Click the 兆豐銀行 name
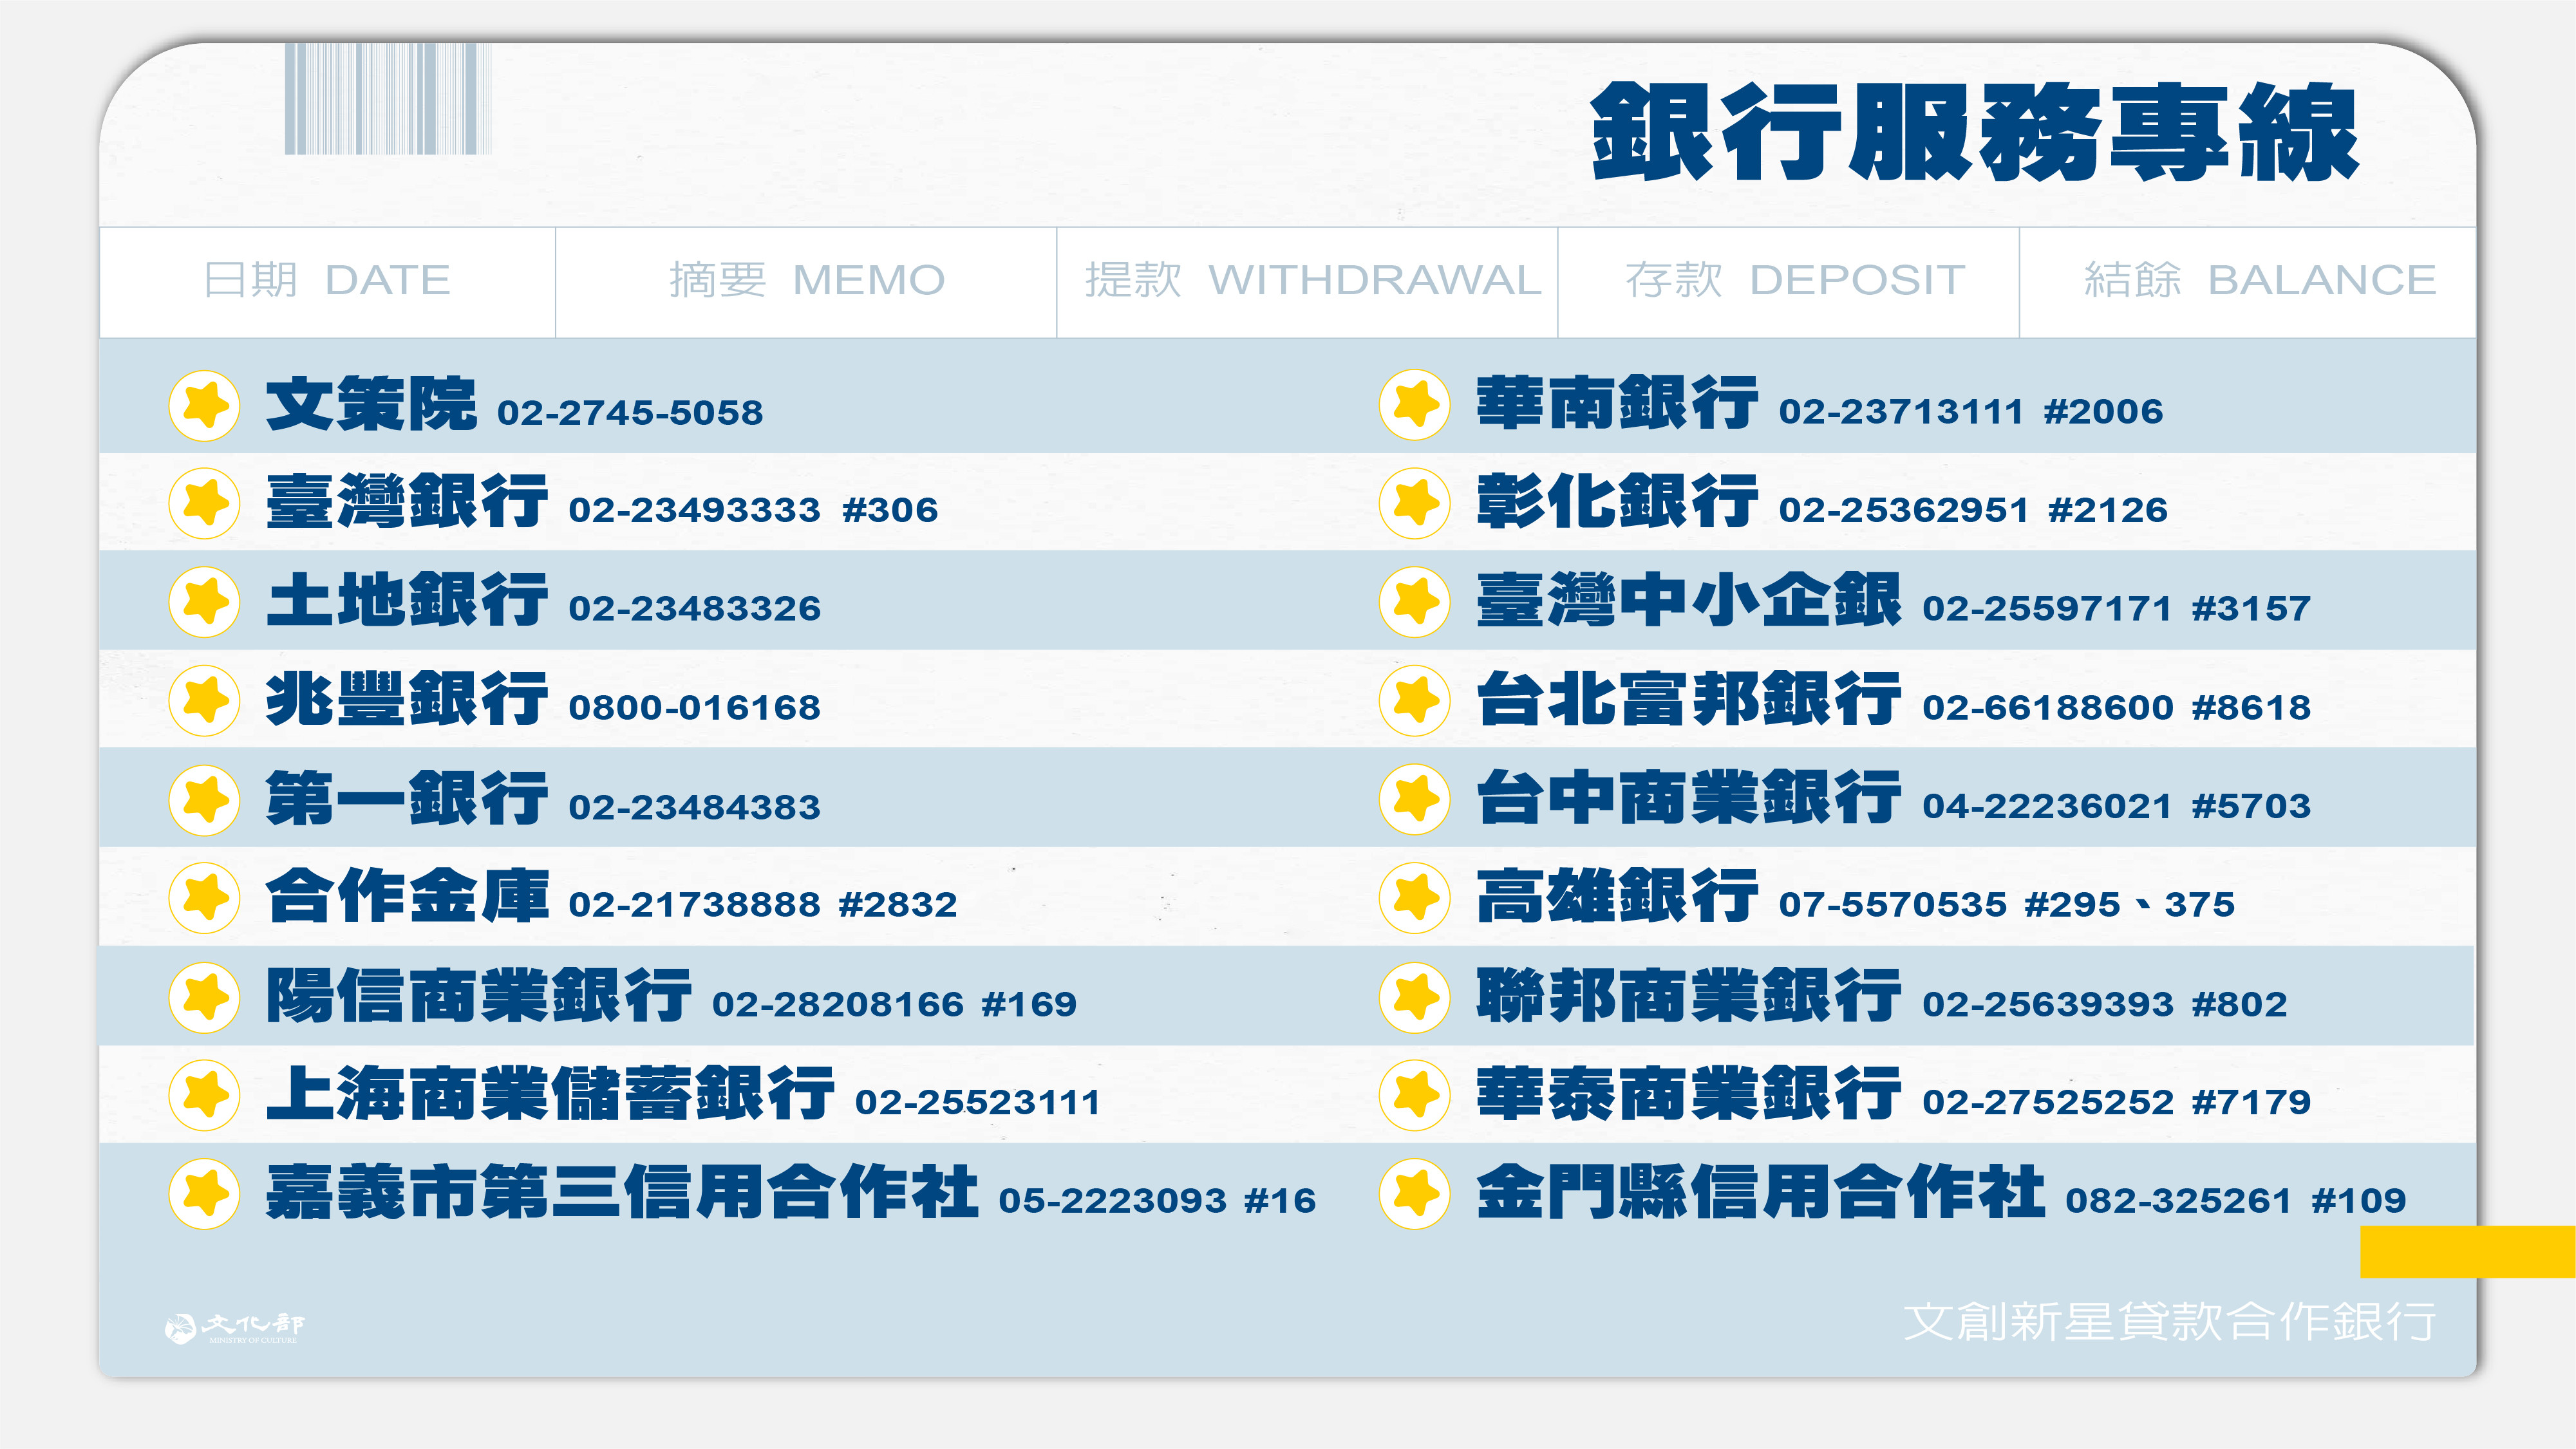Screen dimensions: 2576x1449 (x=407, y=698)
